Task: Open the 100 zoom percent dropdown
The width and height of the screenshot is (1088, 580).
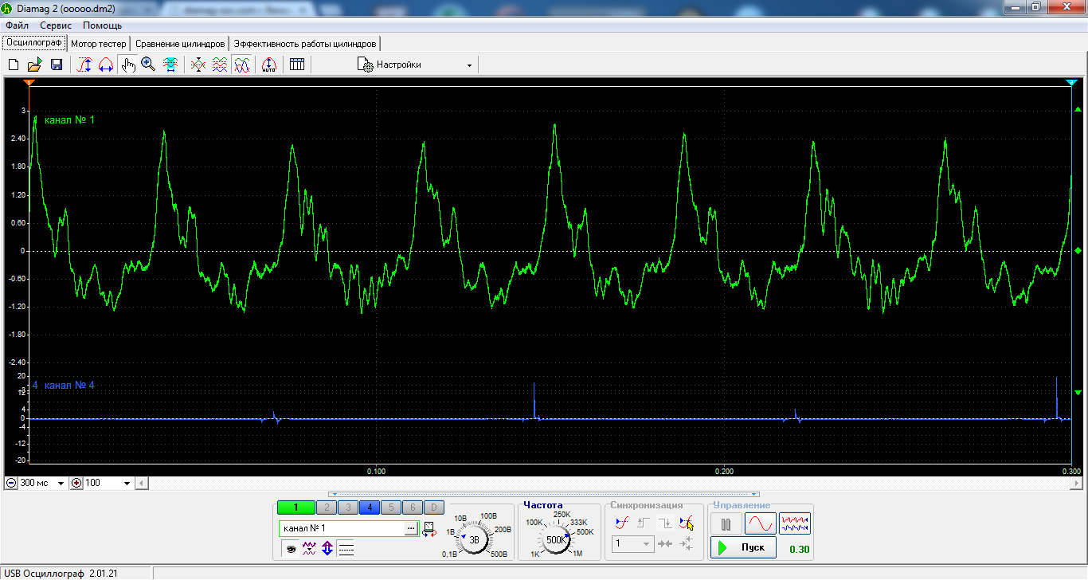Action: point(126,484)
